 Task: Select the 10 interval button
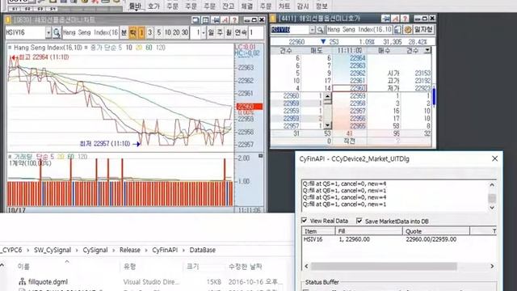tap(167, 32)
